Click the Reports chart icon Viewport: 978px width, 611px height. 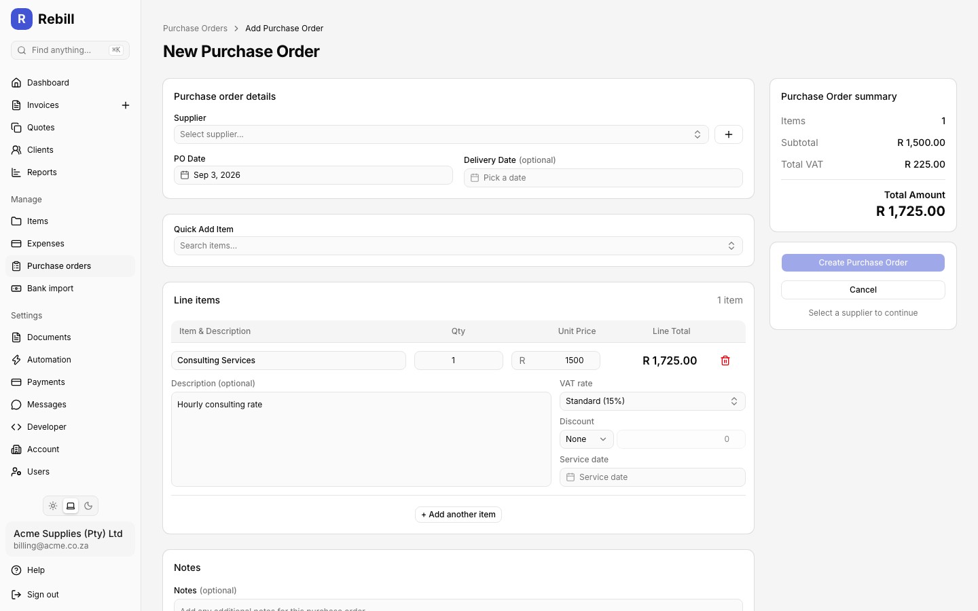[16, 172]
